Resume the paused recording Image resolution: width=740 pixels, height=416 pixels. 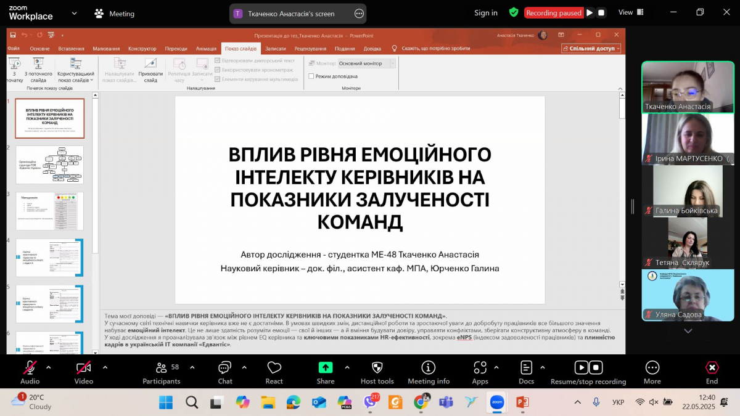coord(580,367)
